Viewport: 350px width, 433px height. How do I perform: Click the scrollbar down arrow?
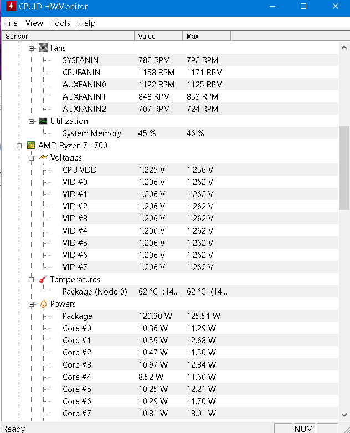coord(344,415)
